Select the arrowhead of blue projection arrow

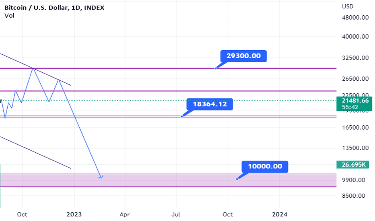[101, 177]
